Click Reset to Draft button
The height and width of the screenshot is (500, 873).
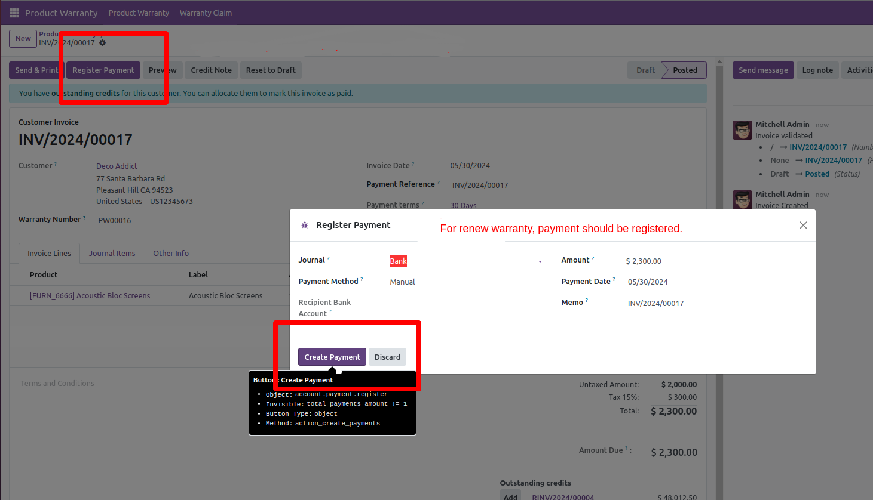[271, 70]
